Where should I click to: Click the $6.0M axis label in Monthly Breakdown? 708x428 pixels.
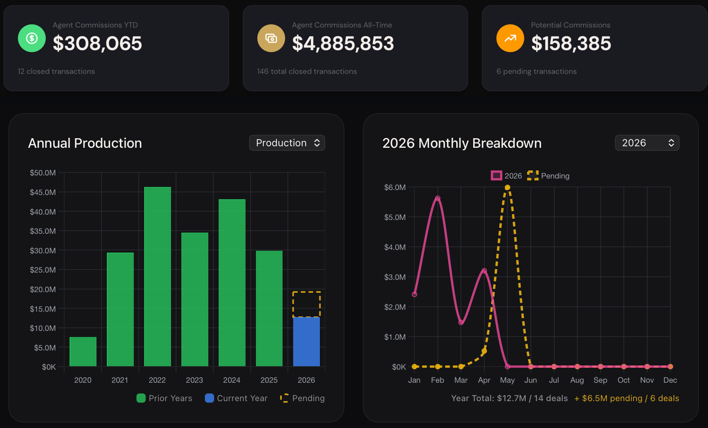coord(395,187)
